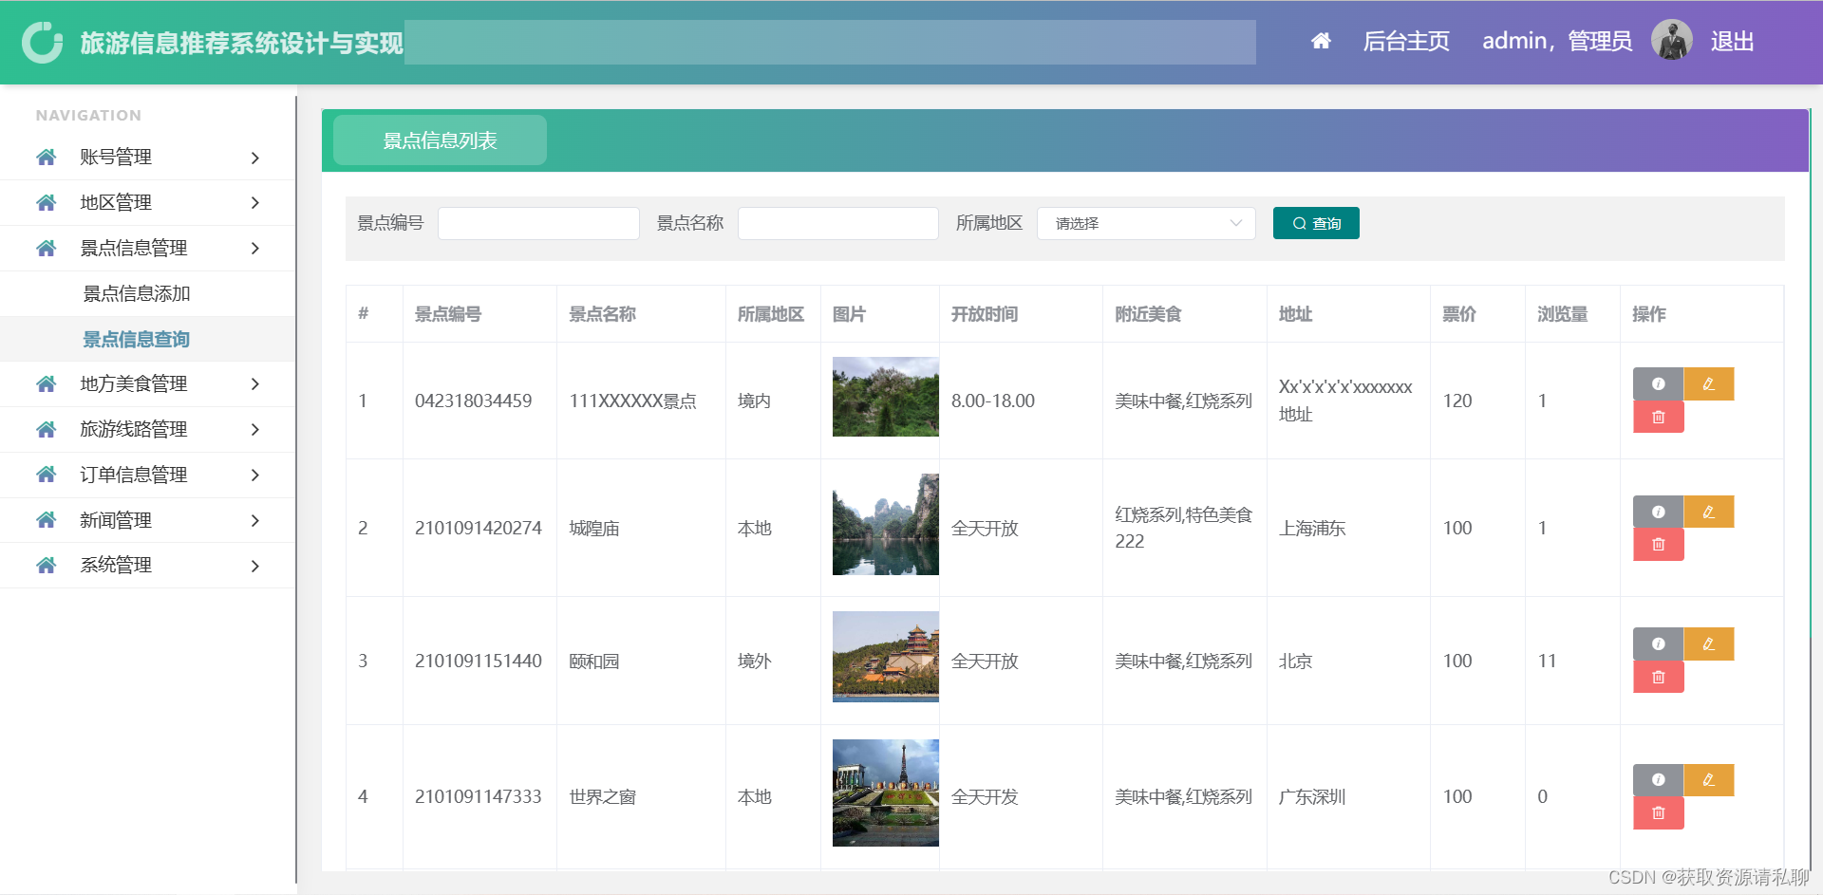Expand the 地区管理 chevron
This screenshot has height=895, width=1823.
[x=254, y=202]
